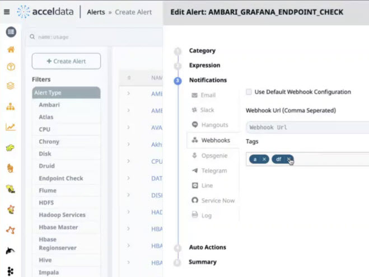
Task: Click the alert search field
Action: (95, 37)
